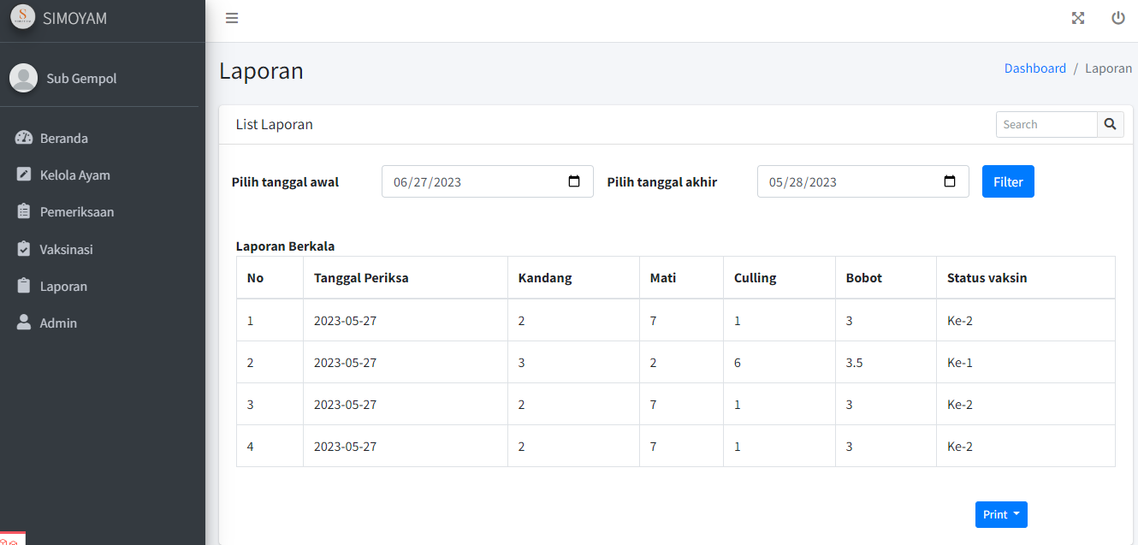
Task: Select the Vaksinasi shield icon
Action: click(x=23, y=249)
